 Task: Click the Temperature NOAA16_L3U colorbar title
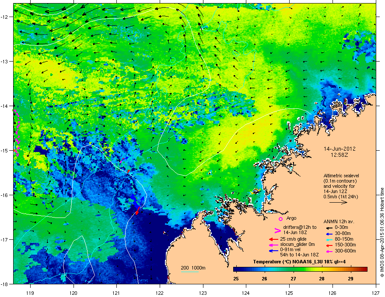299,262
